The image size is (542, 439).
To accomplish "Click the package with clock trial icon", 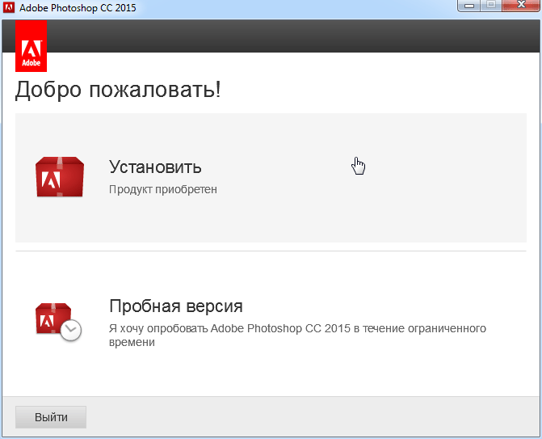I will tap(58, 322).
